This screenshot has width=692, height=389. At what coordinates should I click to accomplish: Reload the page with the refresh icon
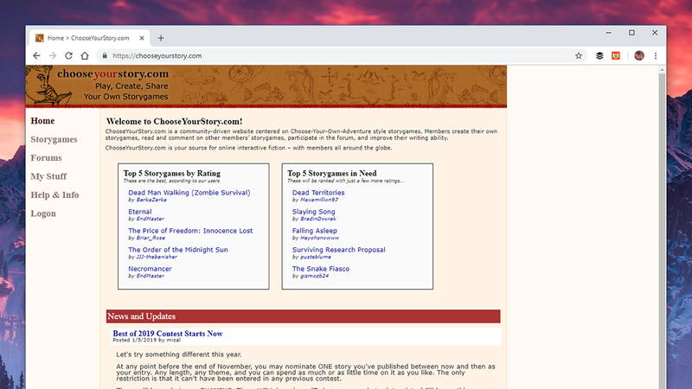click(68, 55)
